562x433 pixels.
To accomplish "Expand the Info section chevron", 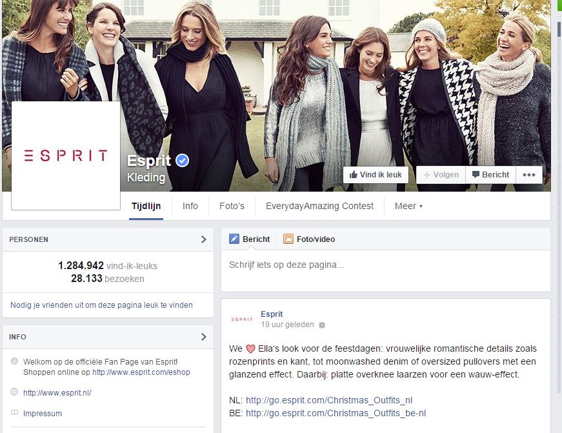I will click(204, 337).
